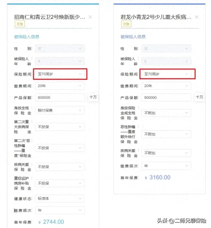Change 身故全残保险金 from 赔付保费 option

point(60,110)
